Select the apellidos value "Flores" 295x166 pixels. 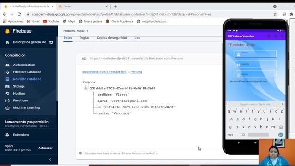click(x=122, y=95)
